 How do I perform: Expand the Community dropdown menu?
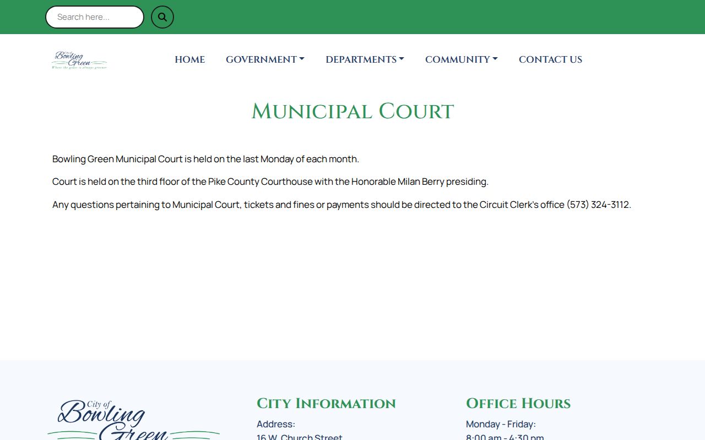coord(461,59)
